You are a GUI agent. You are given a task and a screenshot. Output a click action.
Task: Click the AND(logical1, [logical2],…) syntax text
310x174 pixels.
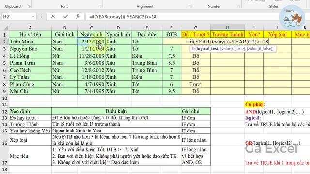tap(275, 112)
